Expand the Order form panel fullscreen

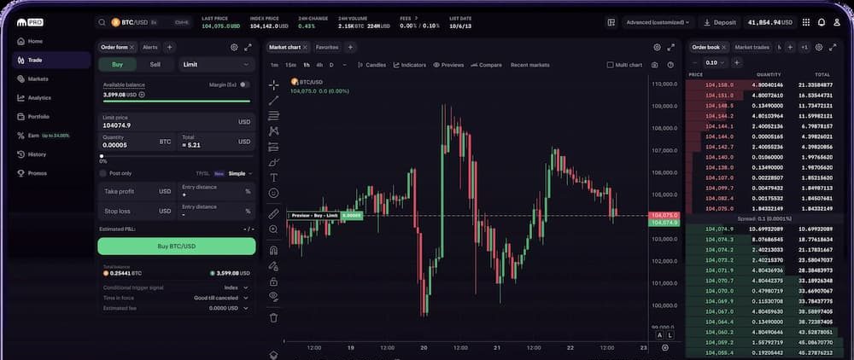(248, 47)
